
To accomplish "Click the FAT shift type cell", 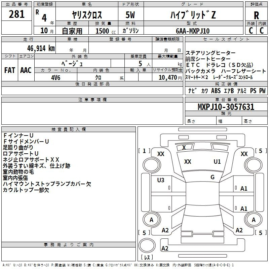I will coord(9,70).
